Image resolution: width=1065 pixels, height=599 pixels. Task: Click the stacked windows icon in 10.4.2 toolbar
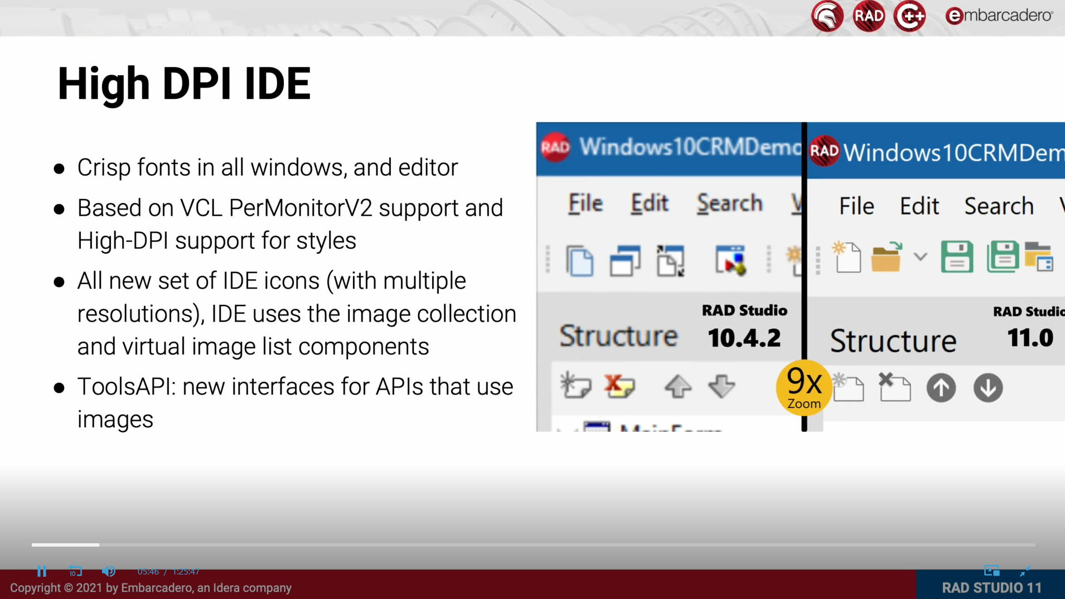pos(625,260)
